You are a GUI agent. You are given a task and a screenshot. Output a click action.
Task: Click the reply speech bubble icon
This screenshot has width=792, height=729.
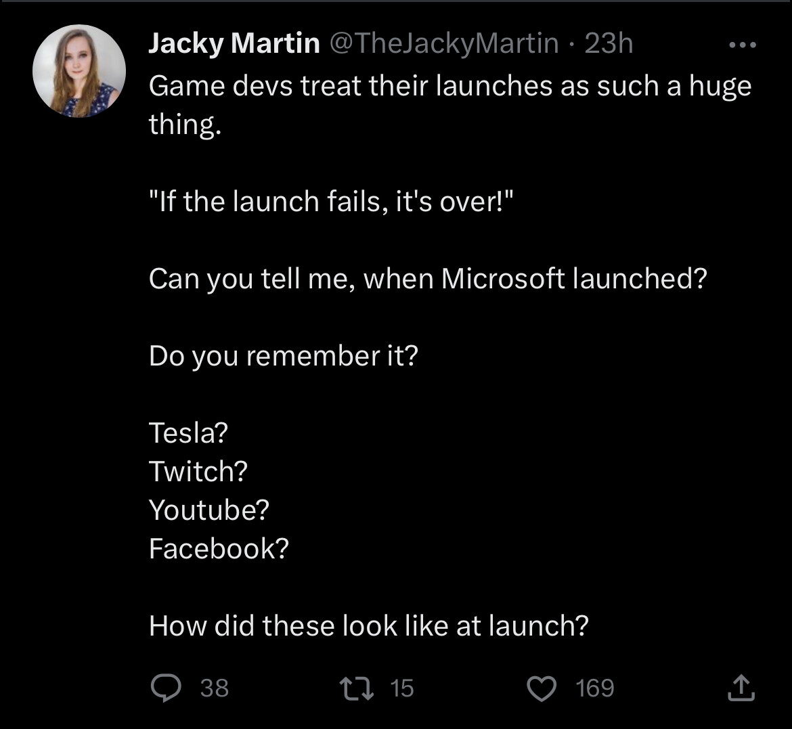[164, 688]
